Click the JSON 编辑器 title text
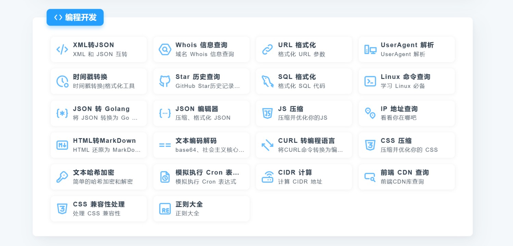 point(197,109)
